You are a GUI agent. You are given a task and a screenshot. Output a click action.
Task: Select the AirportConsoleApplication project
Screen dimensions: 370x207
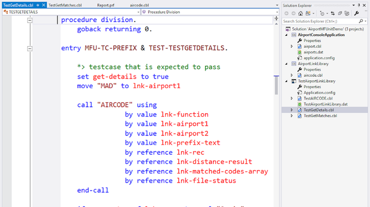tap(321, 35)
